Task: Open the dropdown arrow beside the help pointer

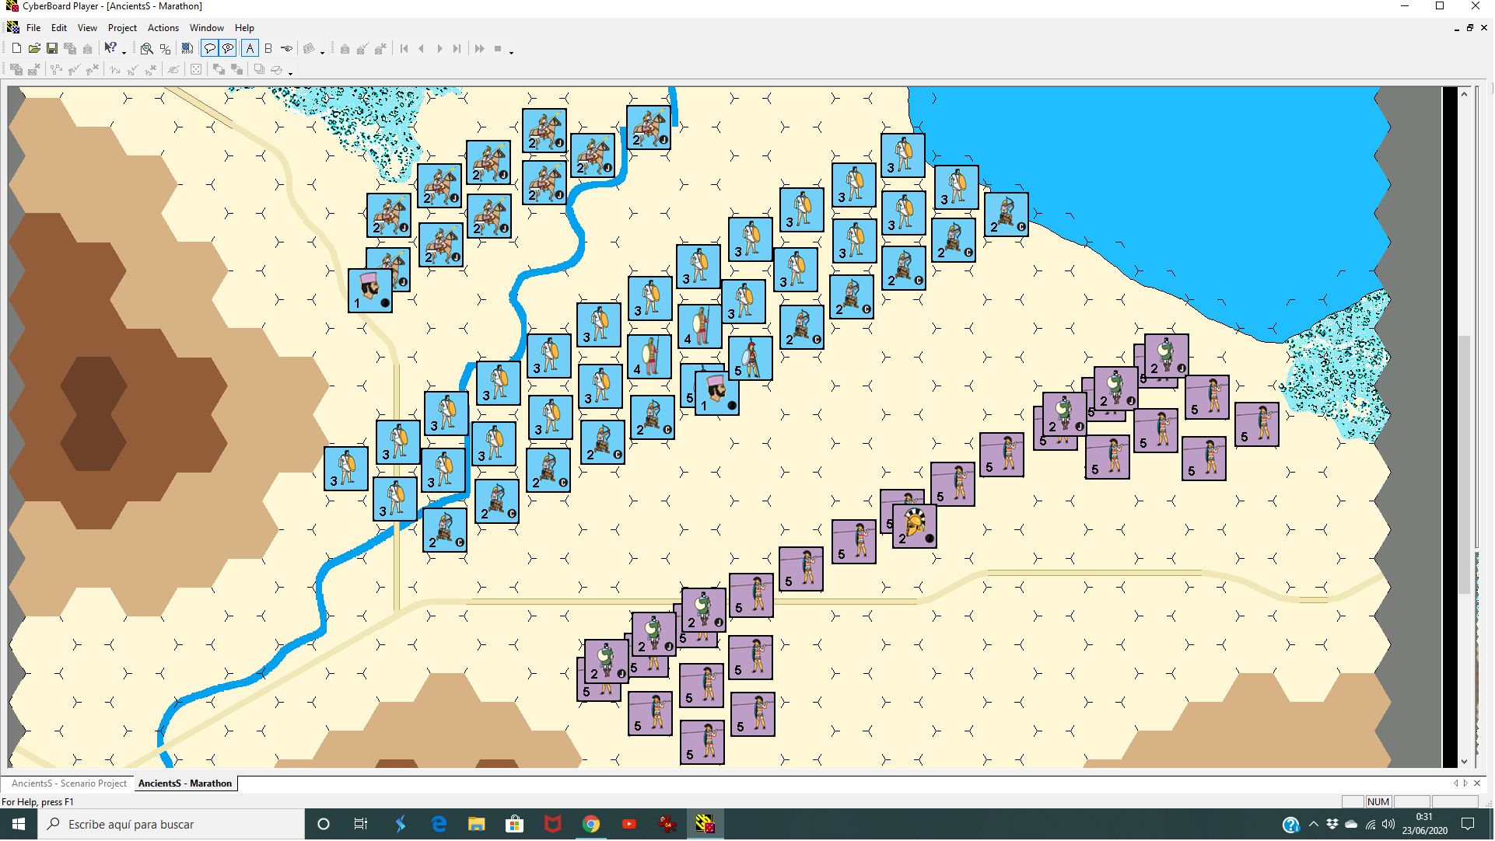Action: (124, 52)
